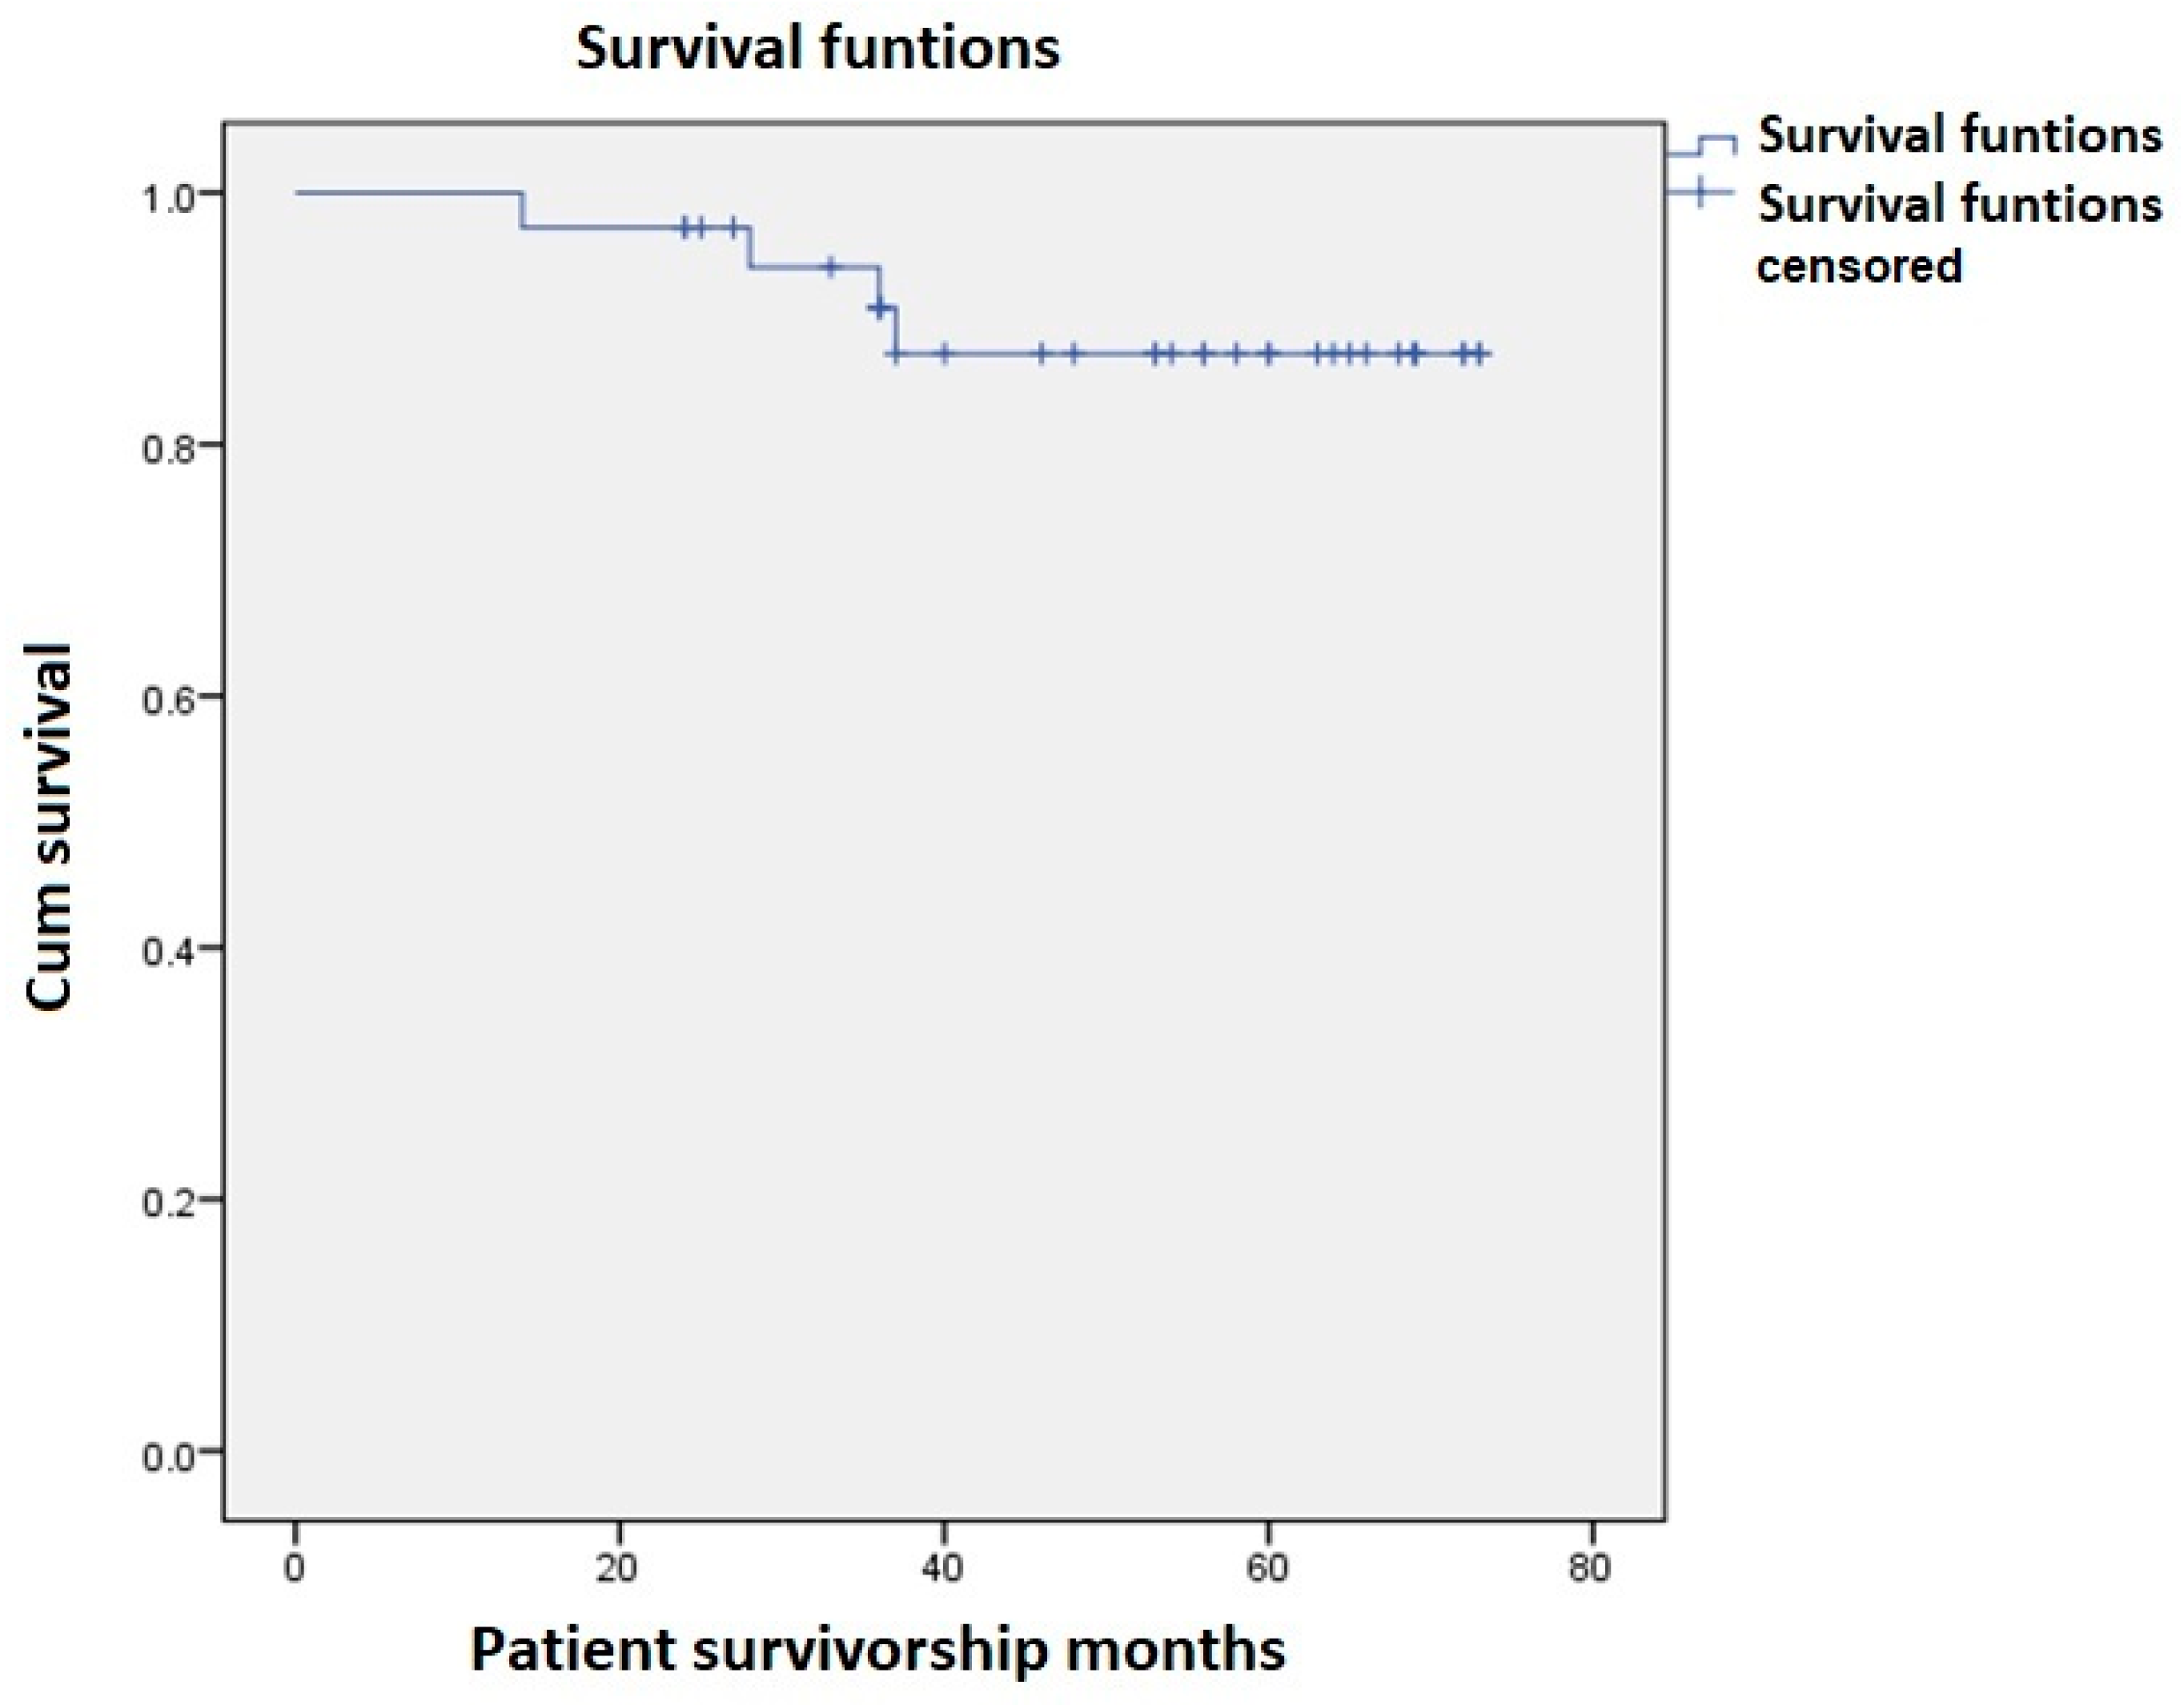Select the first "Survival funtions" legend label
The image size is (2184, 1705).
[1959, 135]
